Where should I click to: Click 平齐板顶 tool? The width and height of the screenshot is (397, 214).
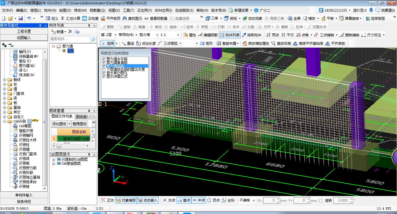[x=110, y=18]
